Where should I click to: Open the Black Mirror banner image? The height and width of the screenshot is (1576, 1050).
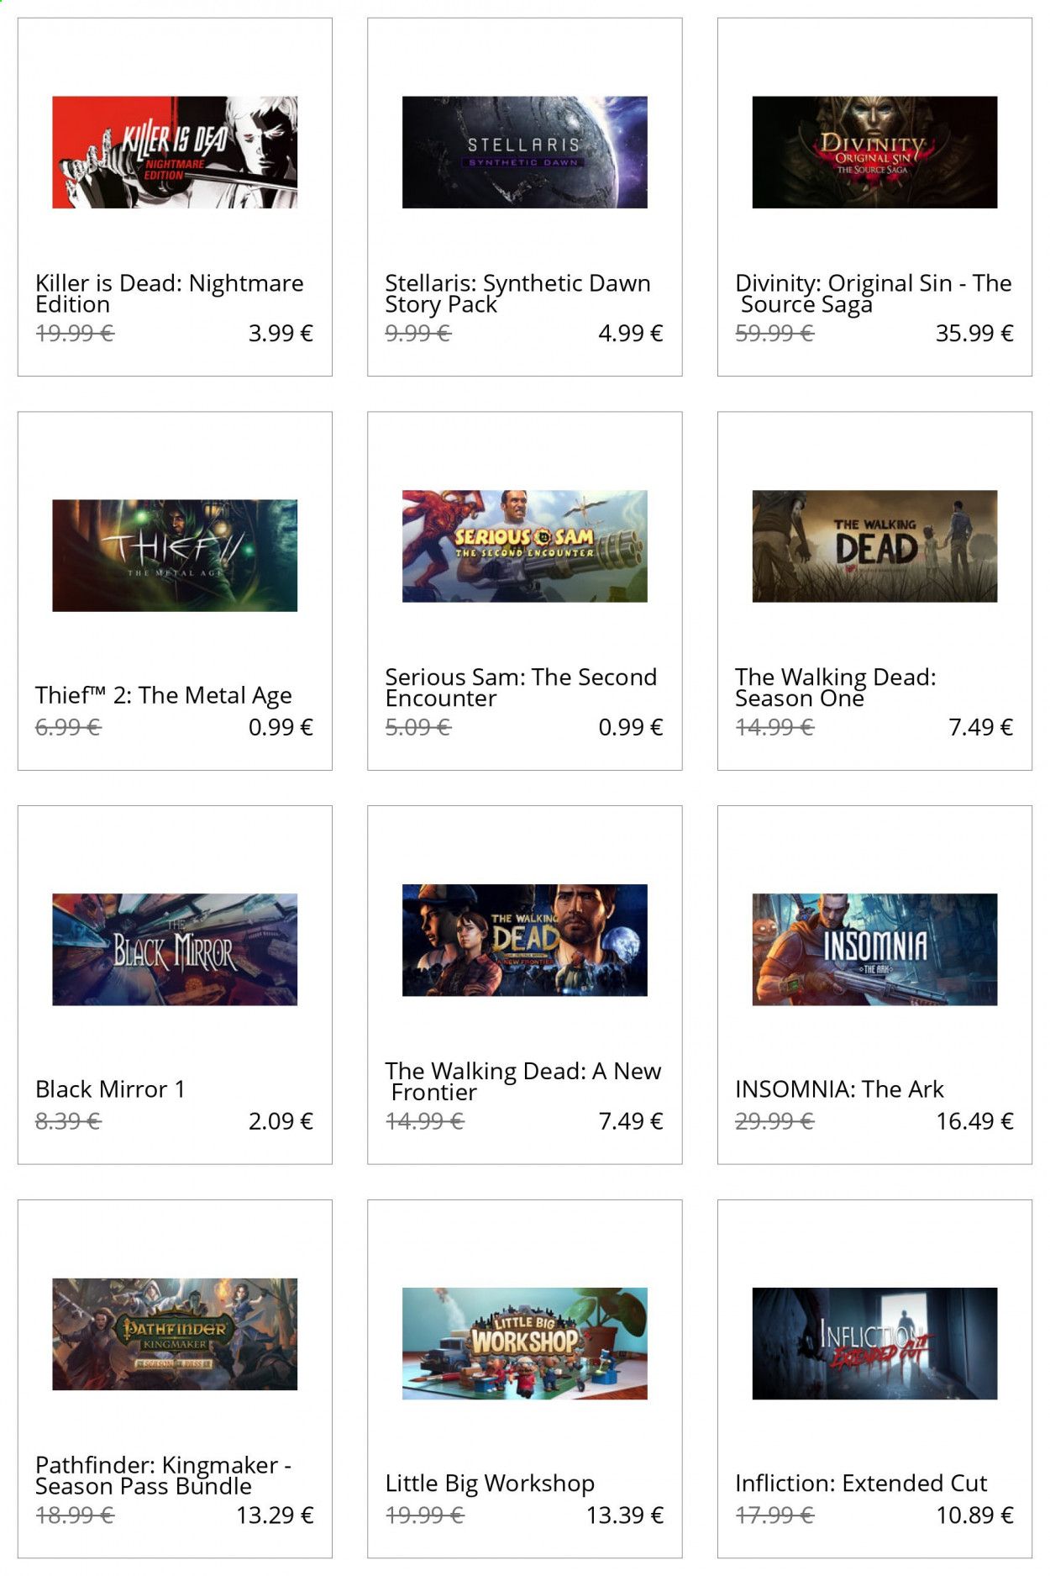[x=175, y=950]
